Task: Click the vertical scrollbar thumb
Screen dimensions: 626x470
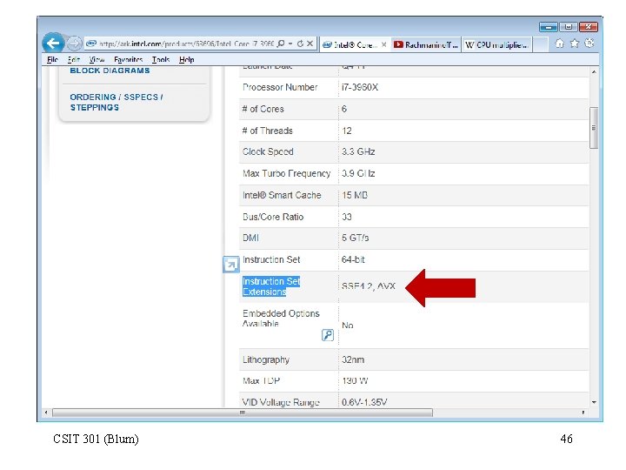Action: [594, 127]
